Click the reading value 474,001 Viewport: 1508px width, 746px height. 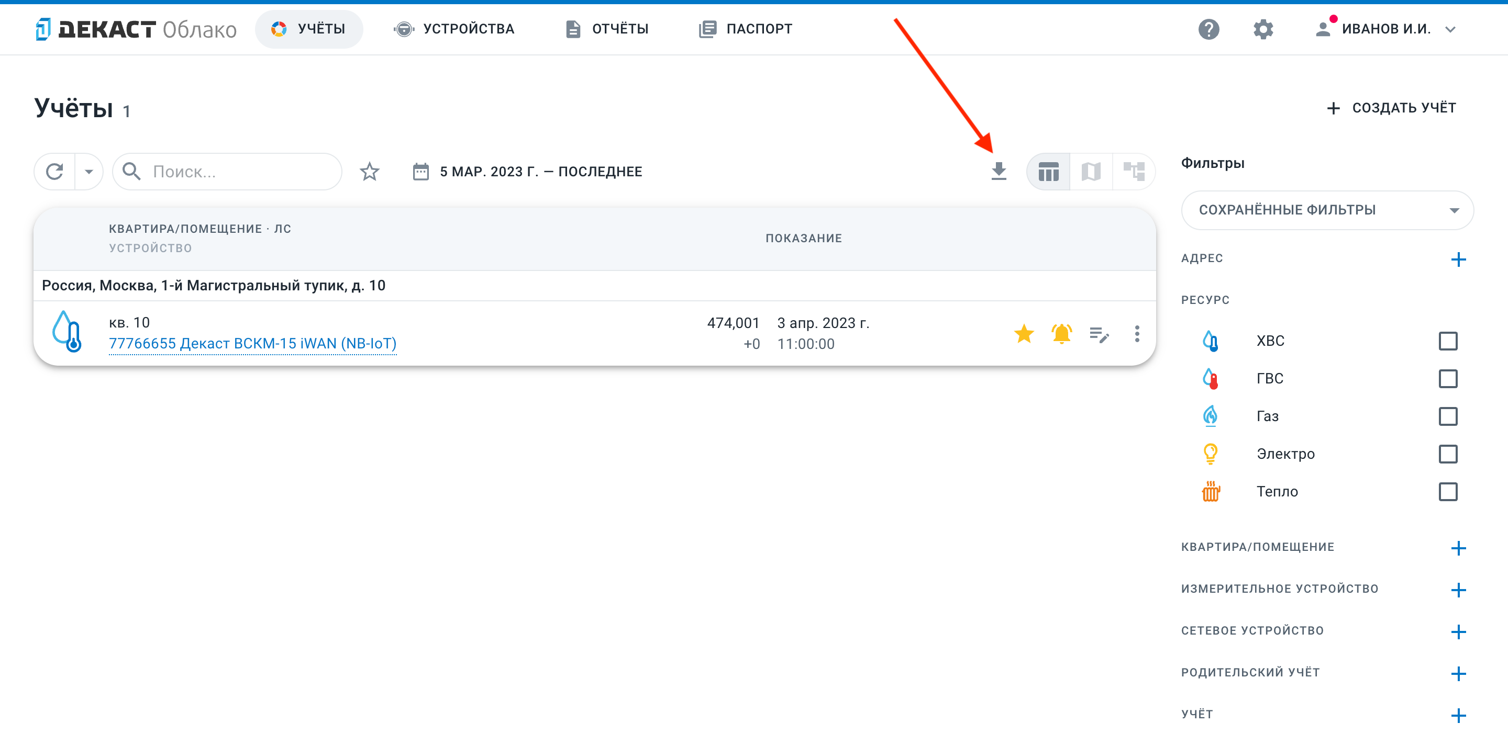[x=733, y=323]
